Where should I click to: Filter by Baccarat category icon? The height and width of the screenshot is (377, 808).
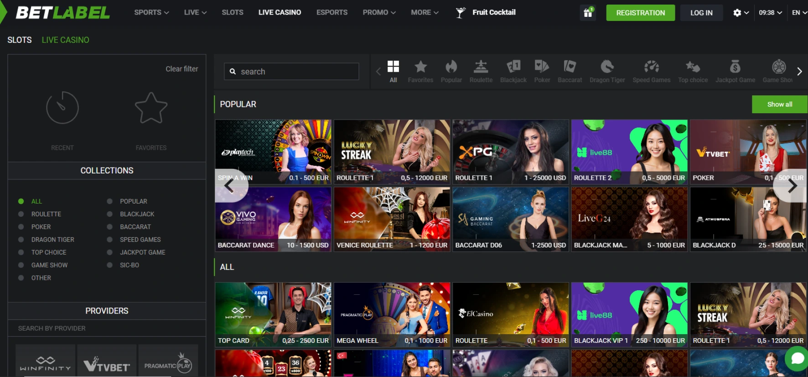click(x=570, y=67)
